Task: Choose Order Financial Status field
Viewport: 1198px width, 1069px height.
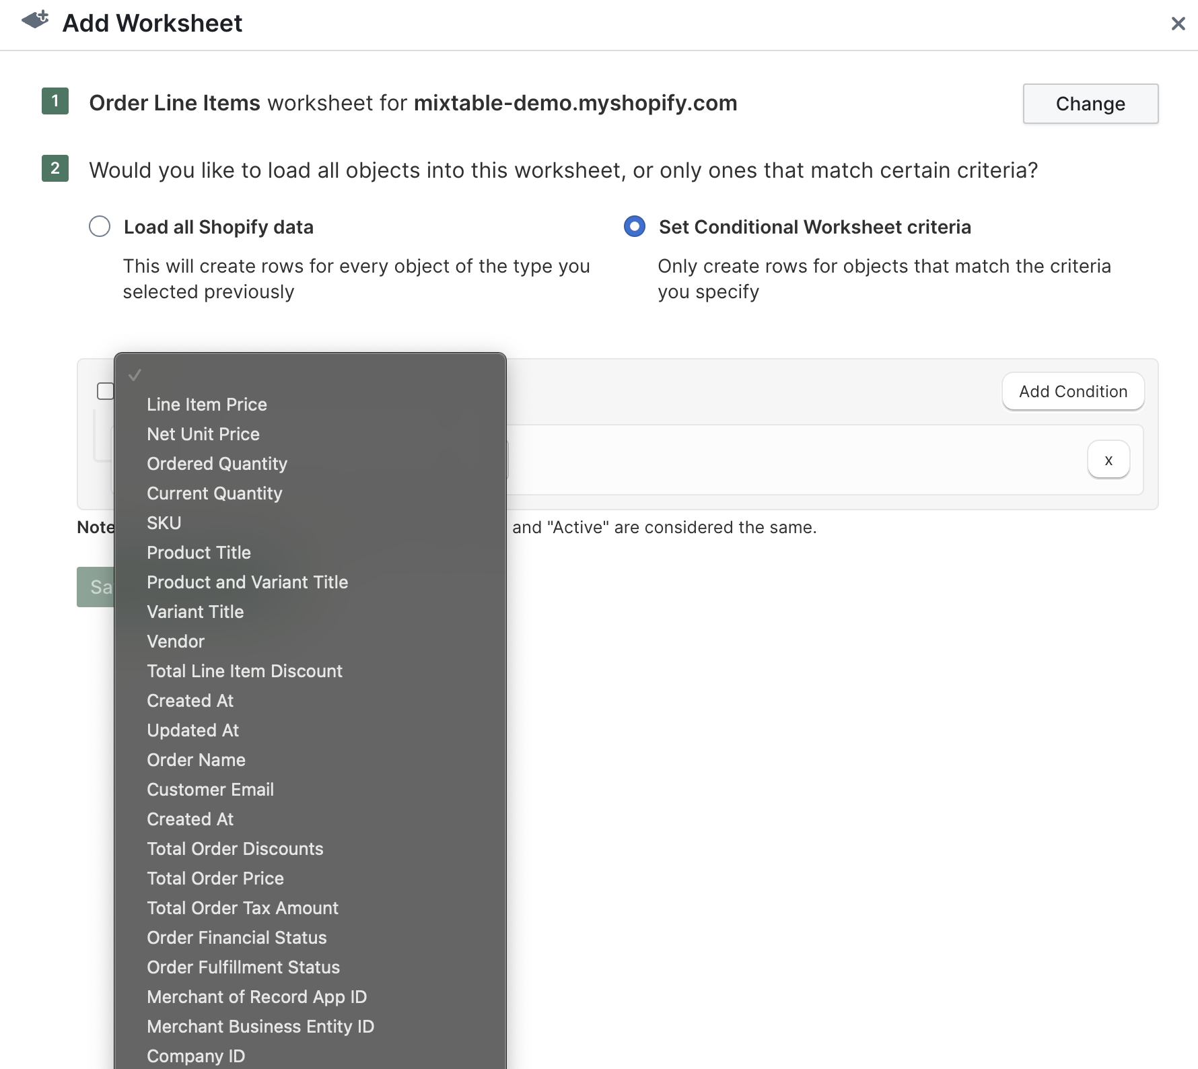Action: (x=236, y=938)
